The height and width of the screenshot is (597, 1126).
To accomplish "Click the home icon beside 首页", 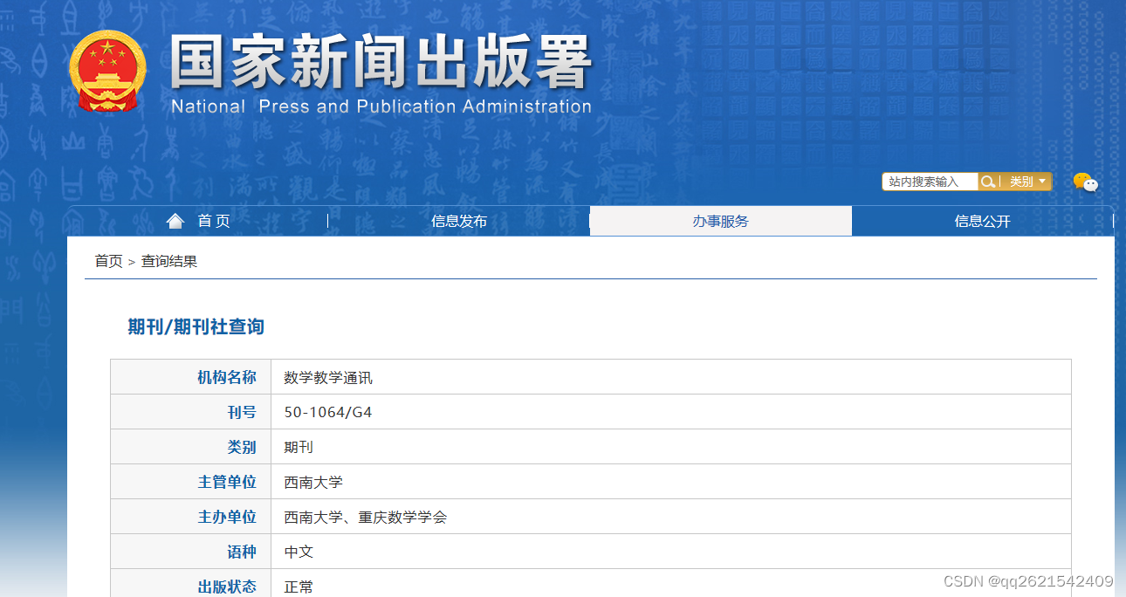I will tap(175, 221).
